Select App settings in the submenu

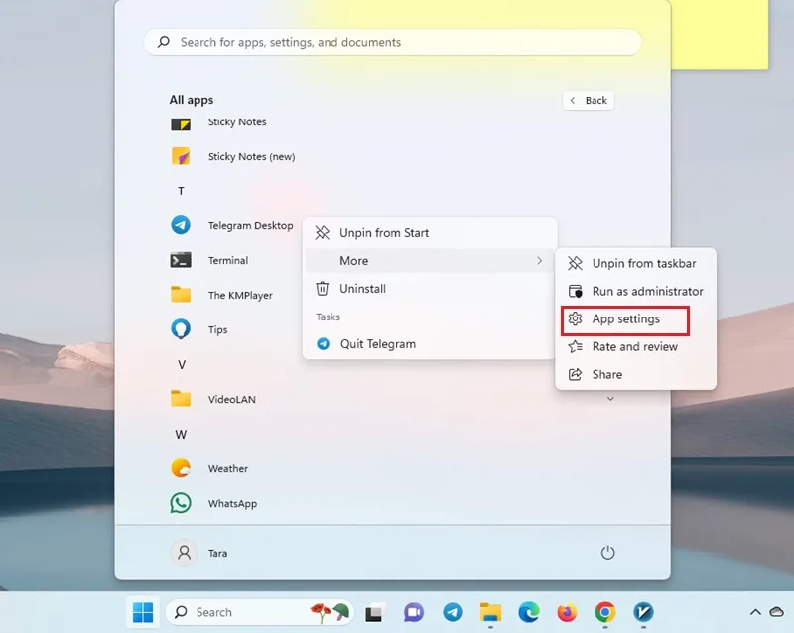(x=625, y=319)
